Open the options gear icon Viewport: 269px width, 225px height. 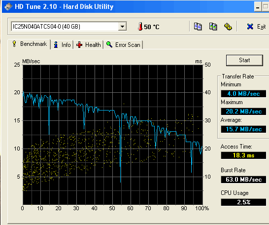[x=228, y=27]
